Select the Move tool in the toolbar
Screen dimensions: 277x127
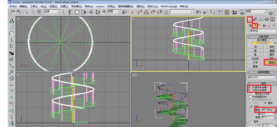91,12
